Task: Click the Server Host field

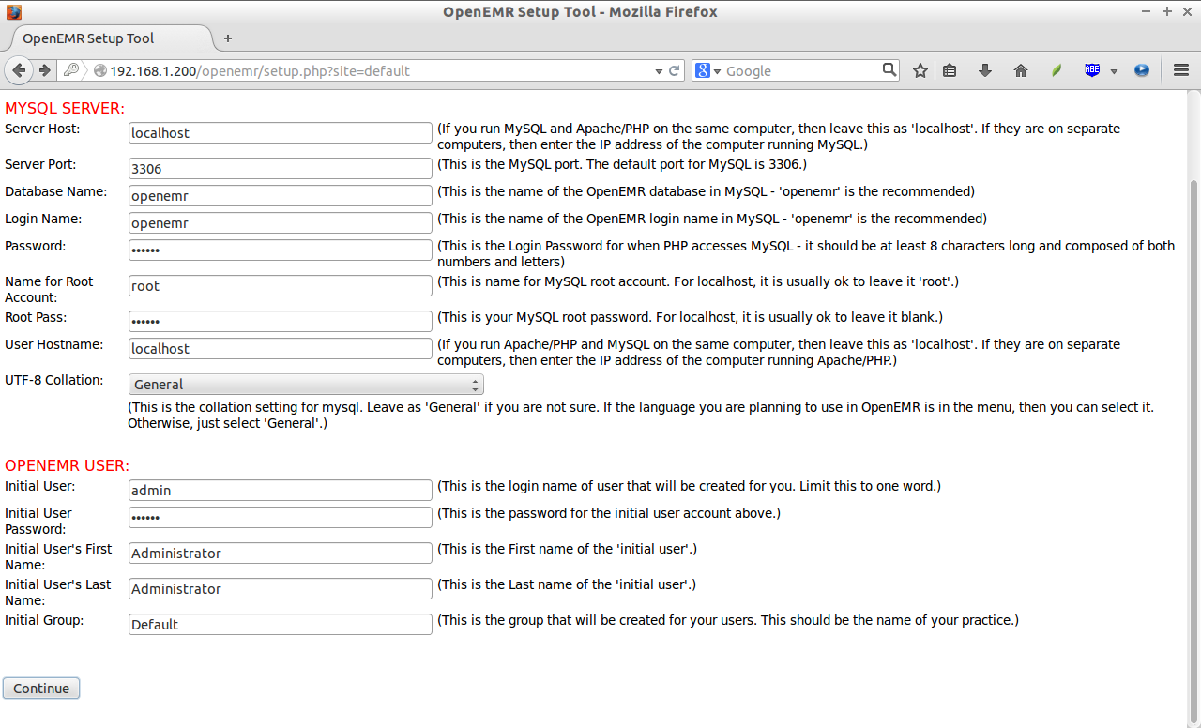Action: (x=281, y=133)
